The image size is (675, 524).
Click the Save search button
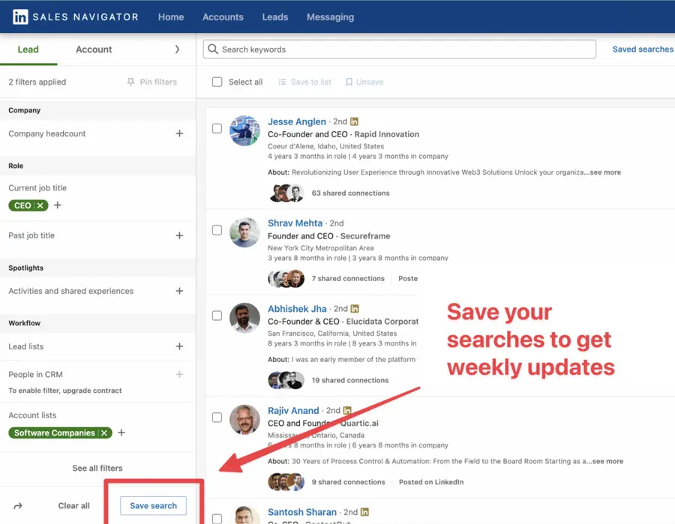point(153,505)
